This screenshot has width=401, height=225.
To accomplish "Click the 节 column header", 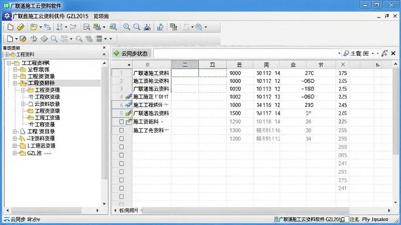I will click(x=321, y=65).
